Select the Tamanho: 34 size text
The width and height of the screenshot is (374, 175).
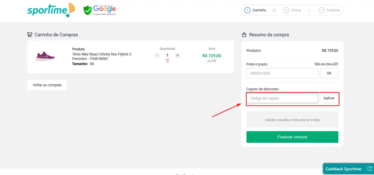click(x=83, y=64)
